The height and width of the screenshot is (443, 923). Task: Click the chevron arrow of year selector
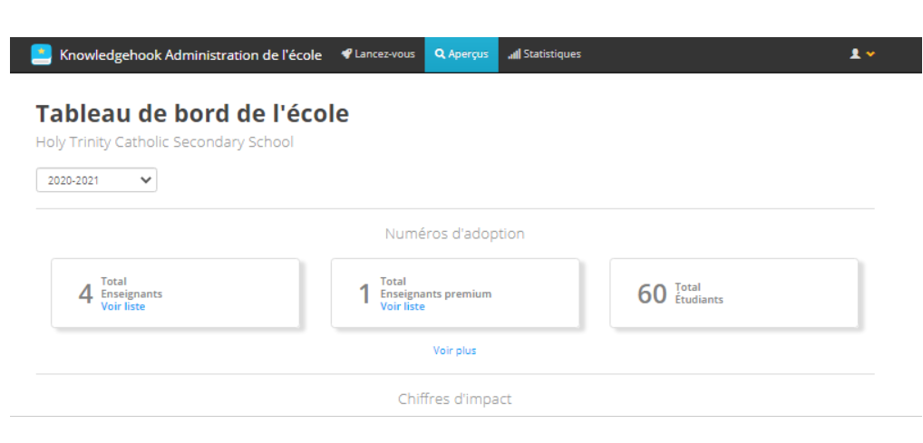(145, 180)
